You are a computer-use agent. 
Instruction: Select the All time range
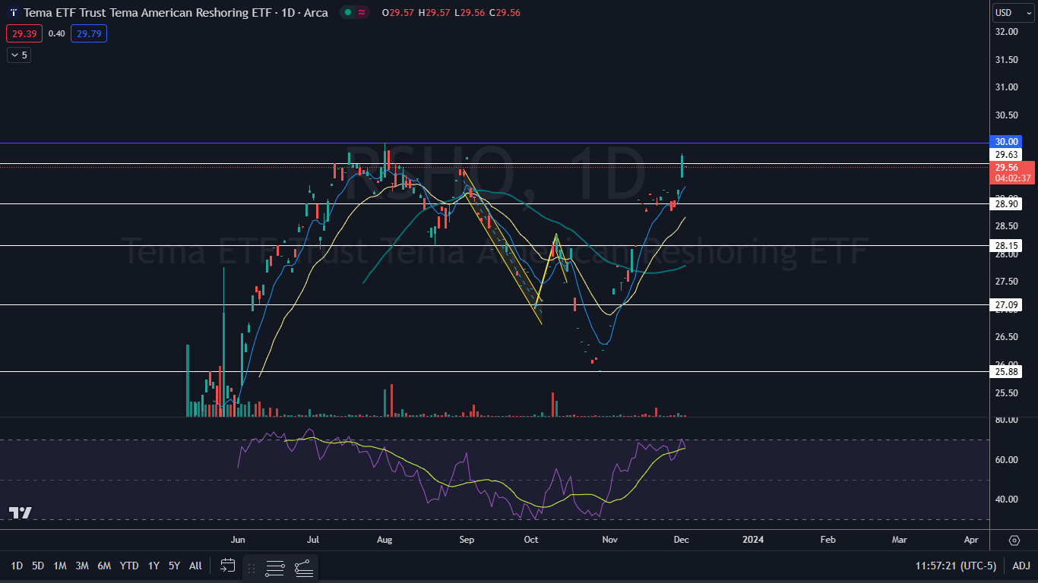pos(195,566)
